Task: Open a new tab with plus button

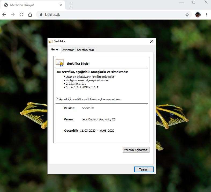Action: coord(71,5)
